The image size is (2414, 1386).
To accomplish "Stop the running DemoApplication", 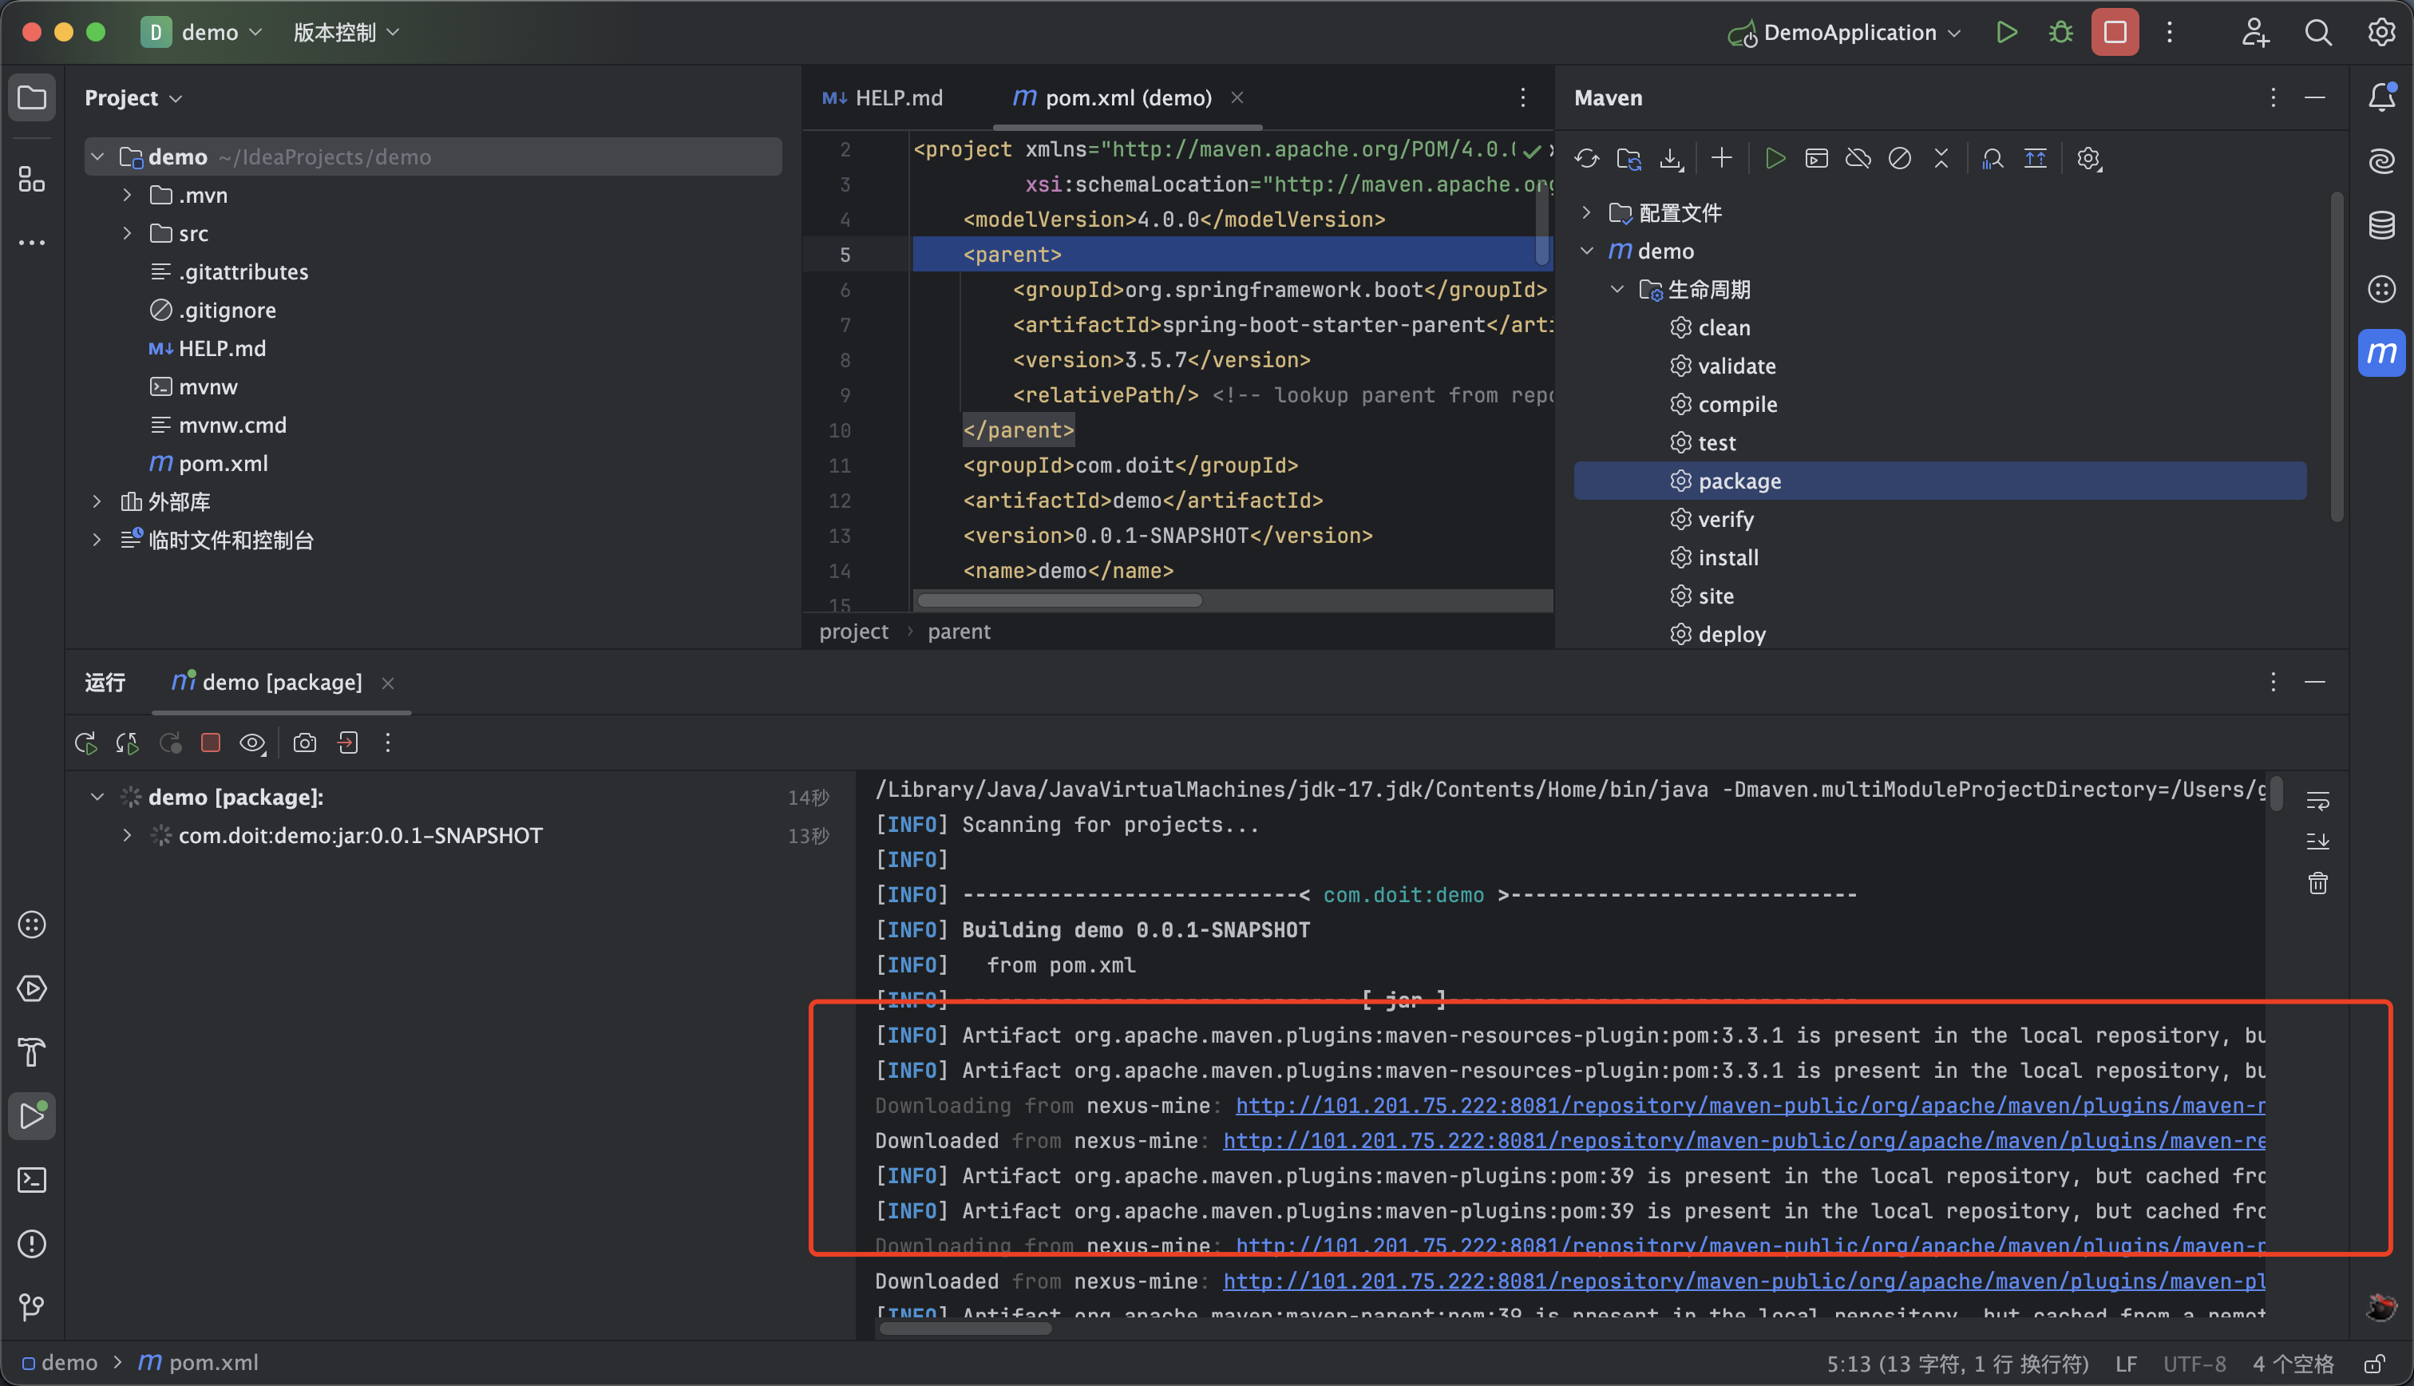I will [x=2115, y=33].
